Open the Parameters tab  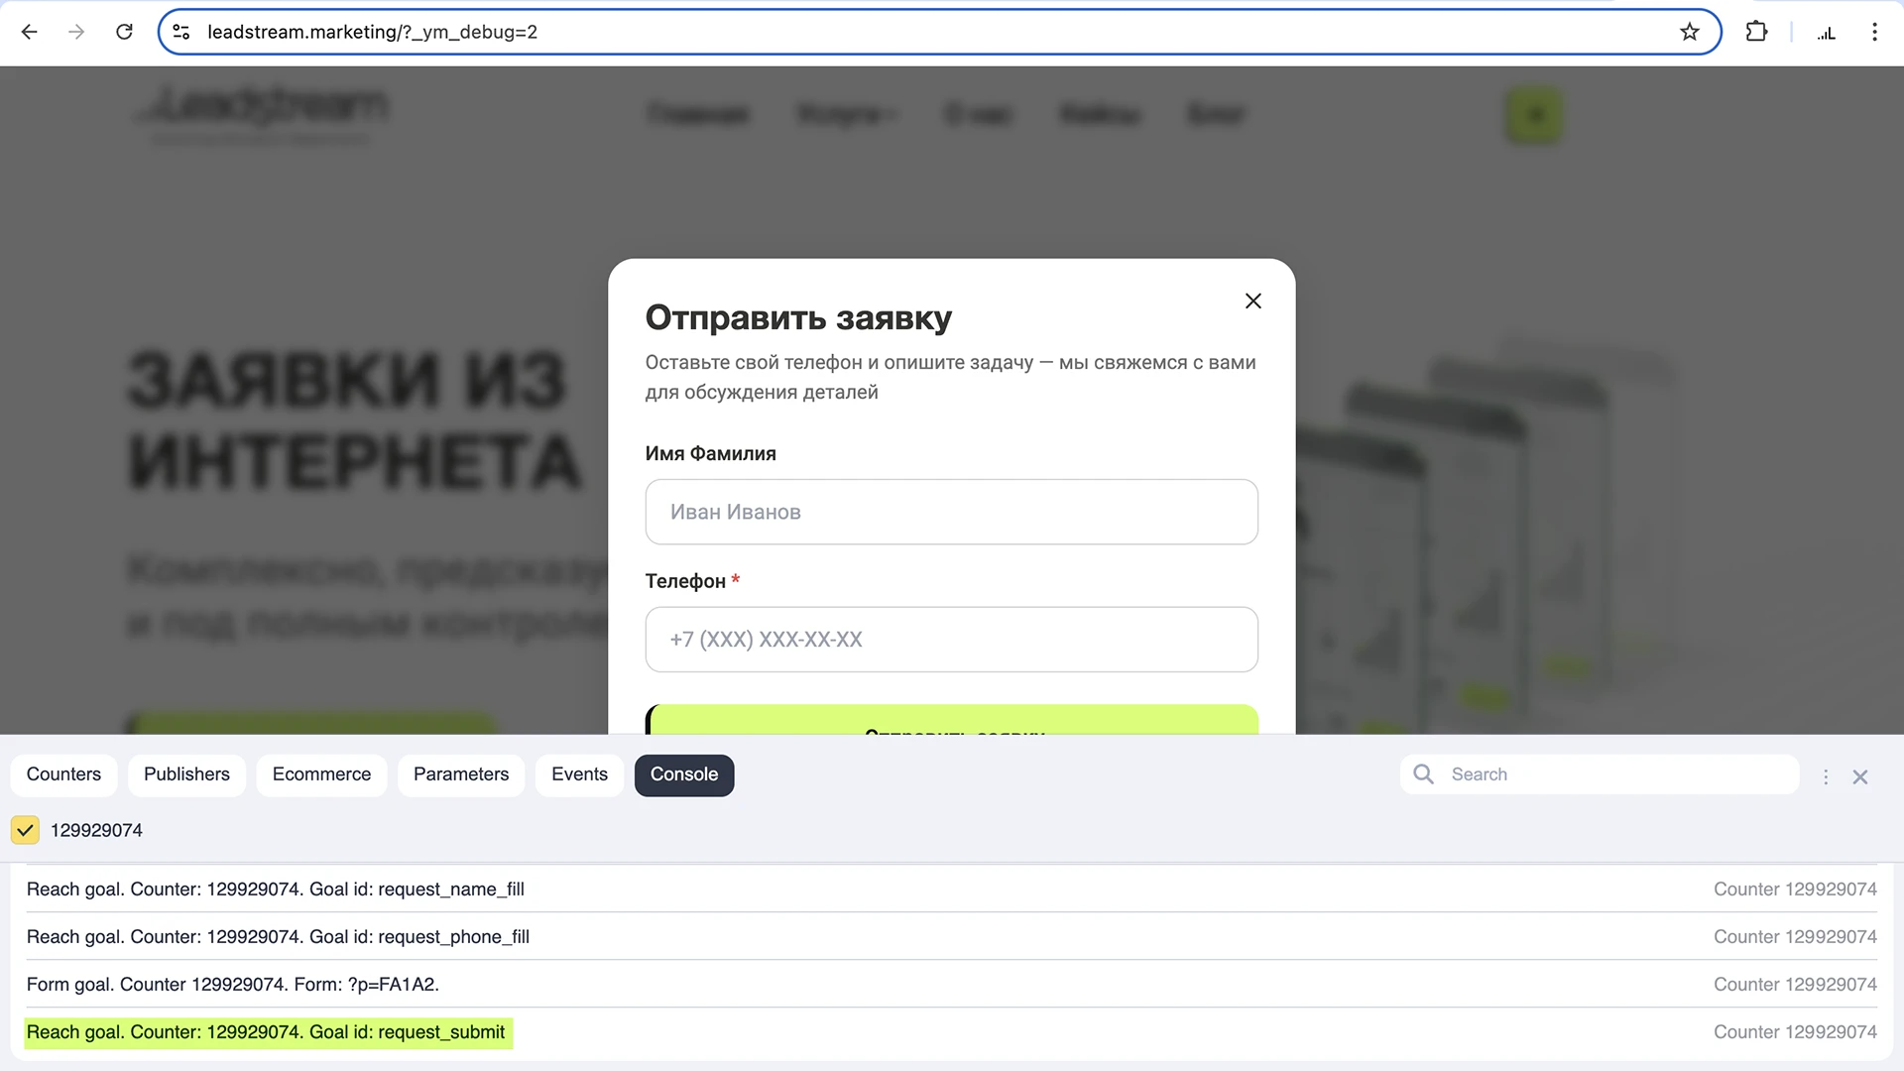(461, 774)
